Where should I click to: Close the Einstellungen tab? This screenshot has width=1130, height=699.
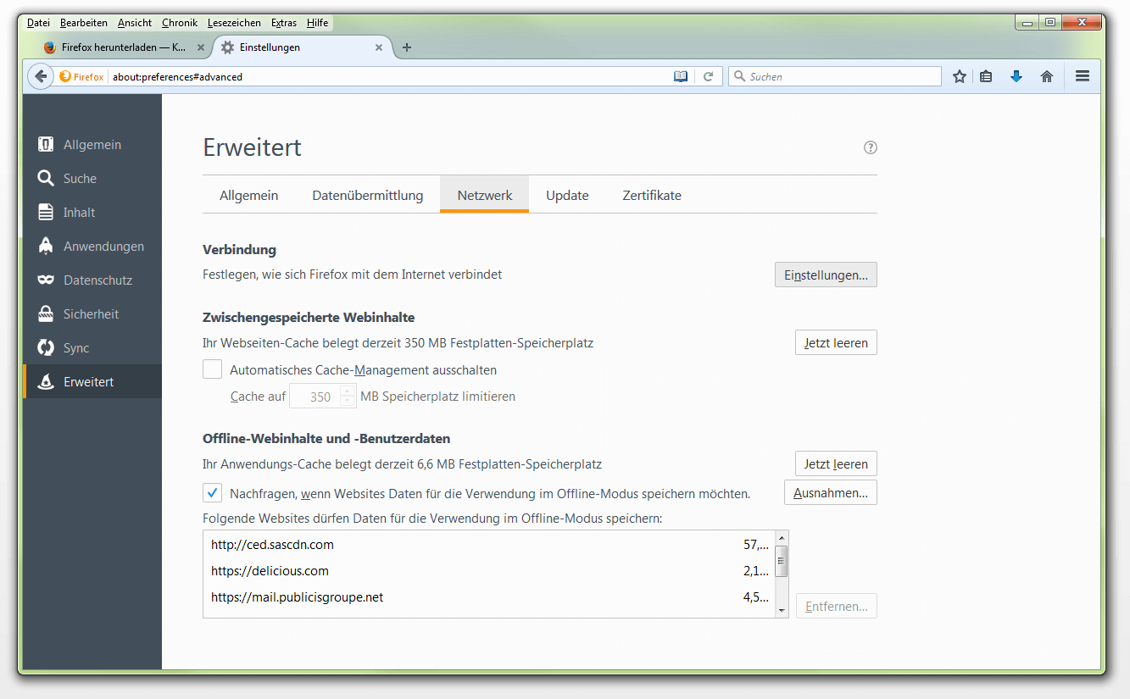click(379, 47)
